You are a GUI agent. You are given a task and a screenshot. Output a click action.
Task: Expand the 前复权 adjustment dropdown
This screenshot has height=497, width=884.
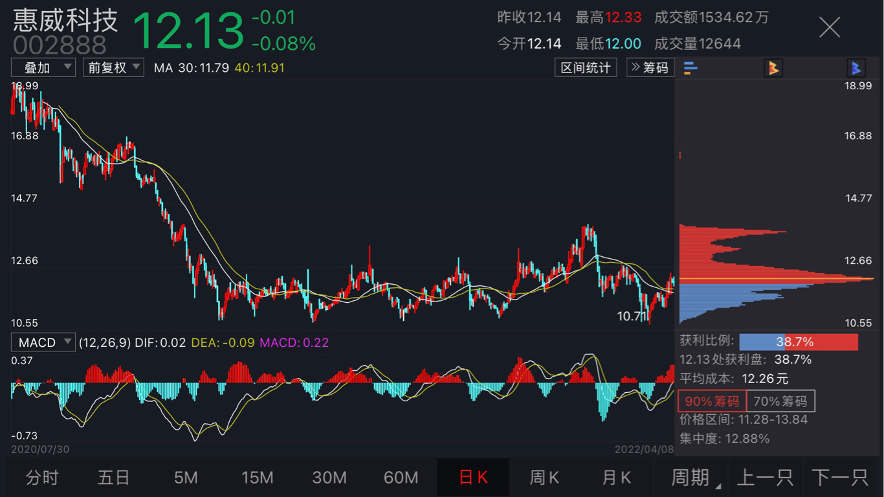coord(113,67)
